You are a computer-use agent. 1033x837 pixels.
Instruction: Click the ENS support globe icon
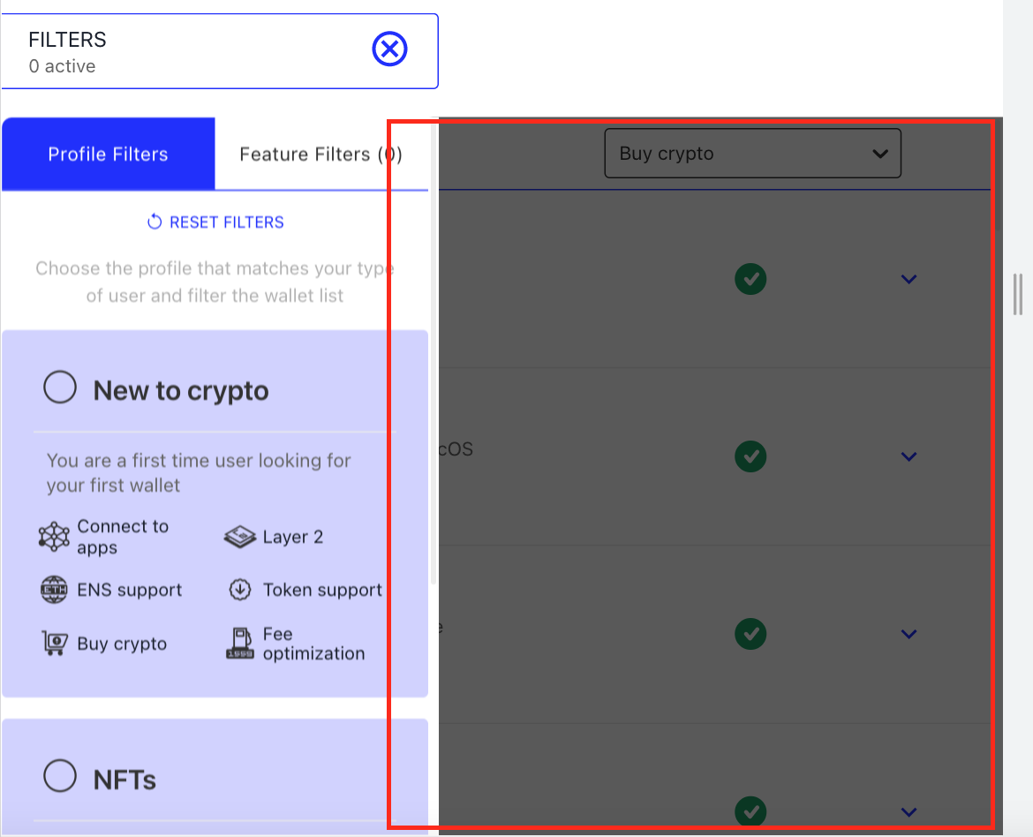tap(53, 590)
